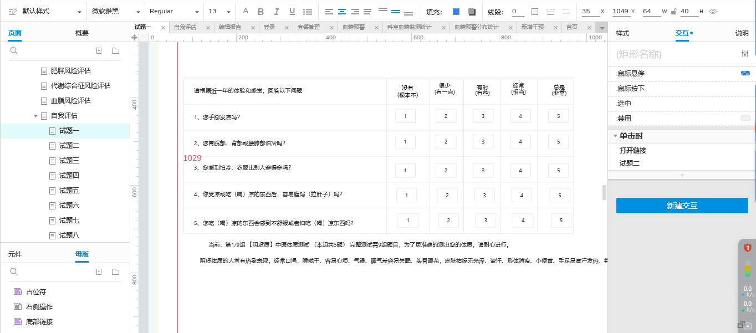The height and width of the screenshot is (333, 756).
Task: Select the 占位符 master
Action: coord(36,291)
